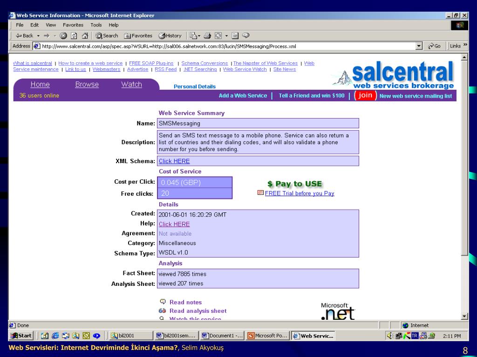Image resolution: width=477 pixels, height=357 pixels.
Task: Open the Edit button dropdown arrow
Action: click(226, 36)
